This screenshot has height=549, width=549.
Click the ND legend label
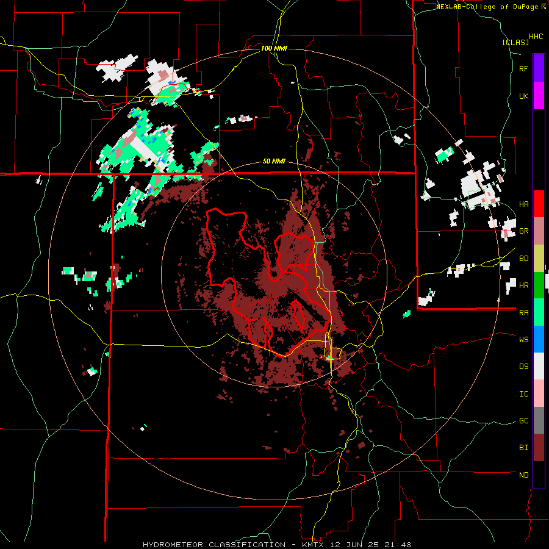coord(523,475)
